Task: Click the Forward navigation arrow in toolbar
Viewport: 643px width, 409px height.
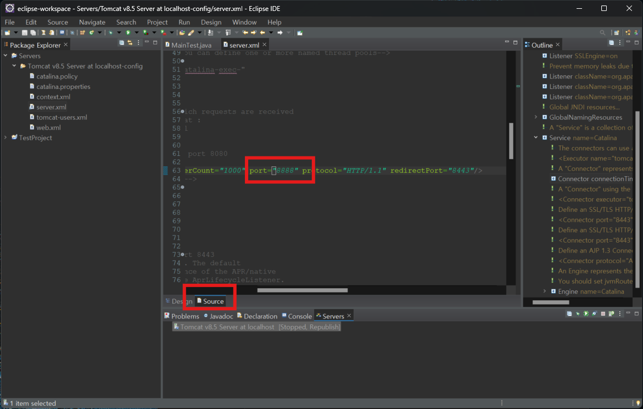Action: [280, 33]
